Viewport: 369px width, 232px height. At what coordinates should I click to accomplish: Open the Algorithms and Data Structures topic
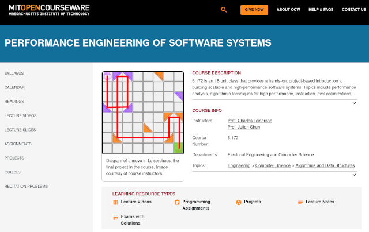[325, 165]
